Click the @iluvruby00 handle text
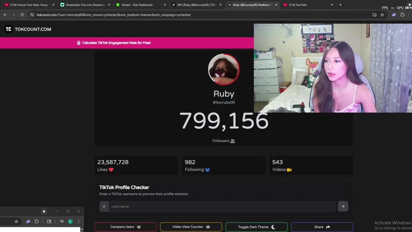This screenshot has width=412, height=232. click(224, 102)
